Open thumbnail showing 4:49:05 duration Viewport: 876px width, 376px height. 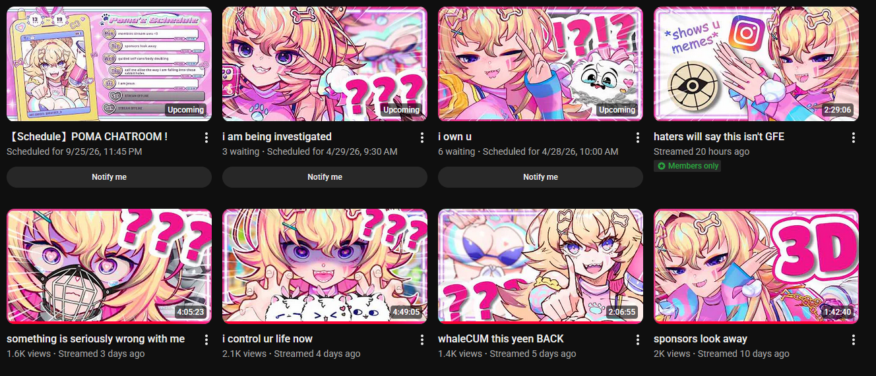click(325, 266)
